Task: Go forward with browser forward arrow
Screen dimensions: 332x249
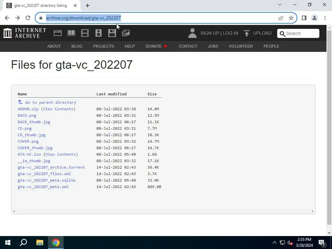Action: click(x=18, y=18)
